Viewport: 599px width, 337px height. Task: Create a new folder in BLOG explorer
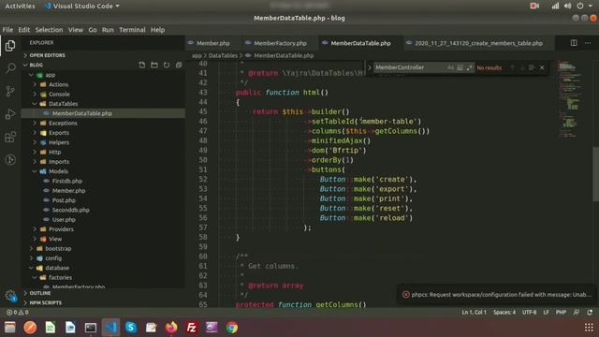tap(154, 65)
